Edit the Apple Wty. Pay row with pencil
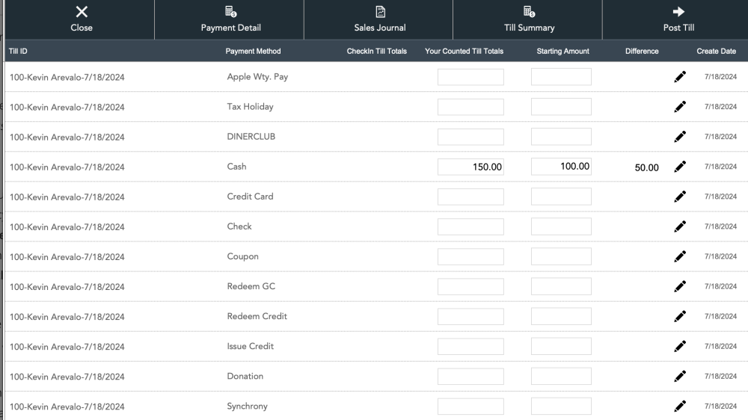The image size is (748, 420). (x=679, y=77)
